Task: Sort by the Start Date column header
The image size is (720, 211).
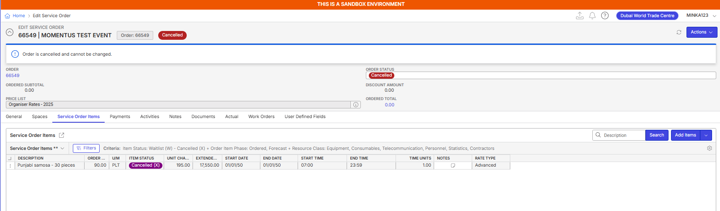Action: (241, 158)
